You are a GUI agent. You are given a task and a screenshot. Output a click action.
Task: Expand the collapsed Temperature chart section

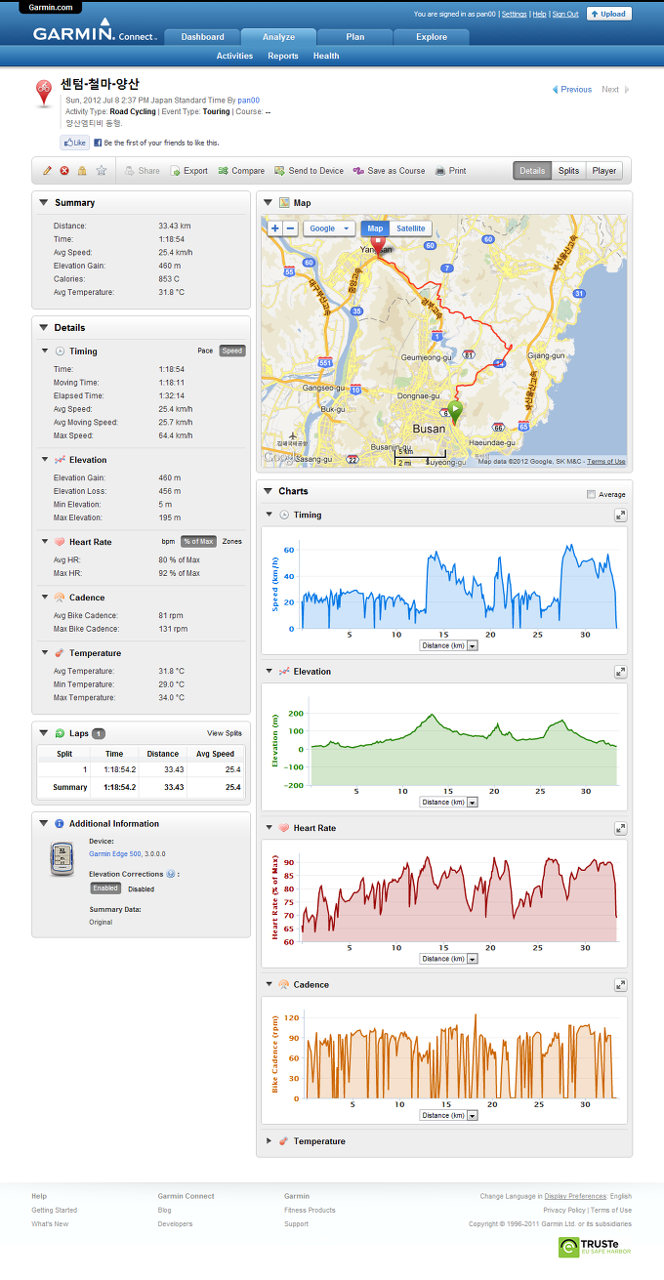(270, 1140)
